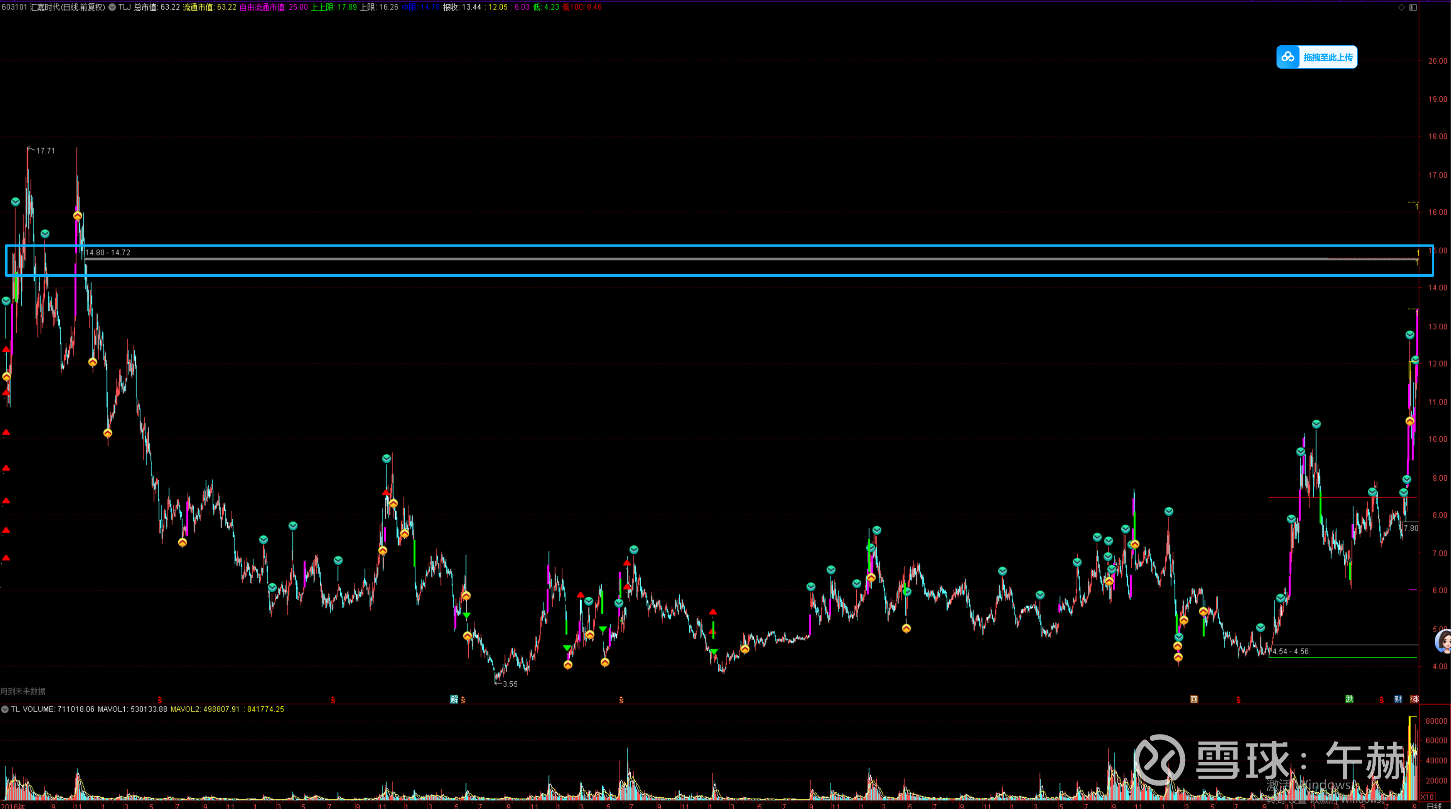
Task: Click the orange 回 buyback marker icon
Action: point(1194,699)
